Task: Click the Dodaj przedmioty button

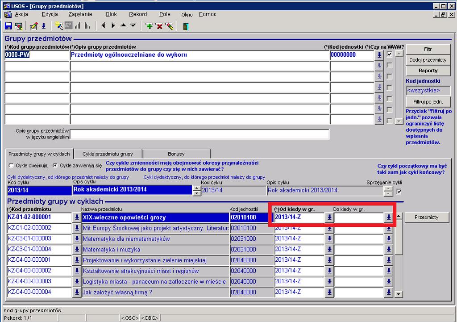Action: click(x=428, y=60)
